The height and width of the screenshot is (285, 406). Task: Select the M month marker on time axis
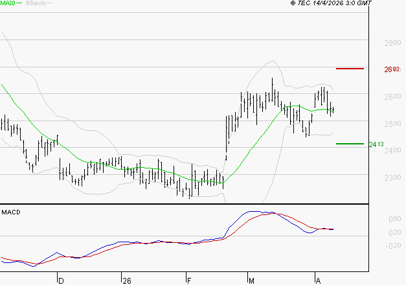[x=252, y=280]
